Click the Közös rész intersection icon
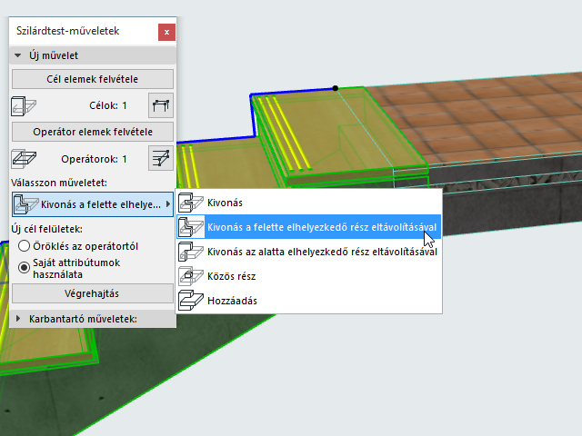 pos(191,276)
